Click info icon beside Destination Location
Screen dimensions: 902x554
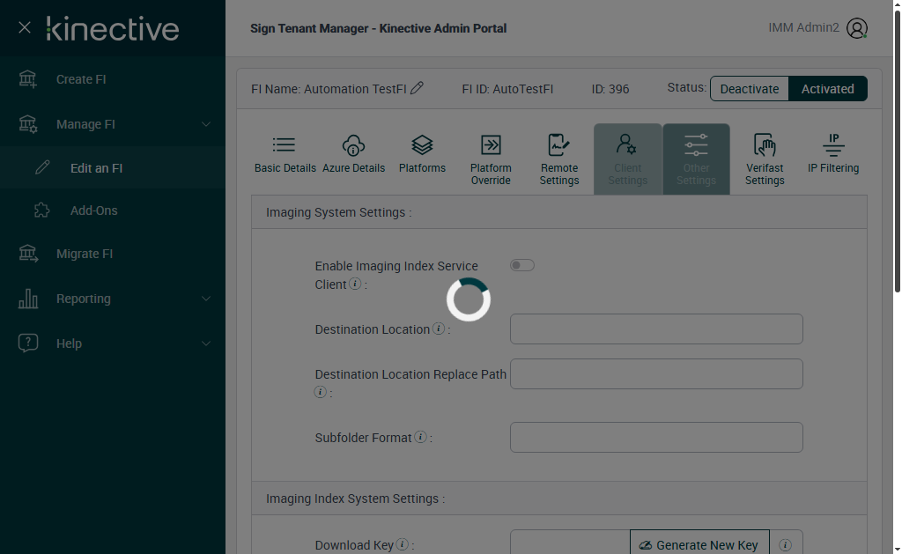(439, 329)
